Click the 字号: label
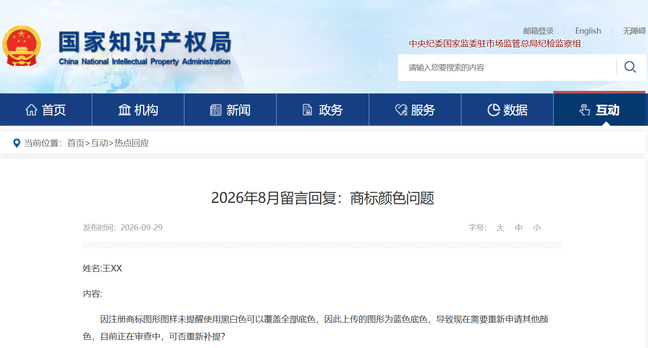648x348 pixels. [477, 228]
